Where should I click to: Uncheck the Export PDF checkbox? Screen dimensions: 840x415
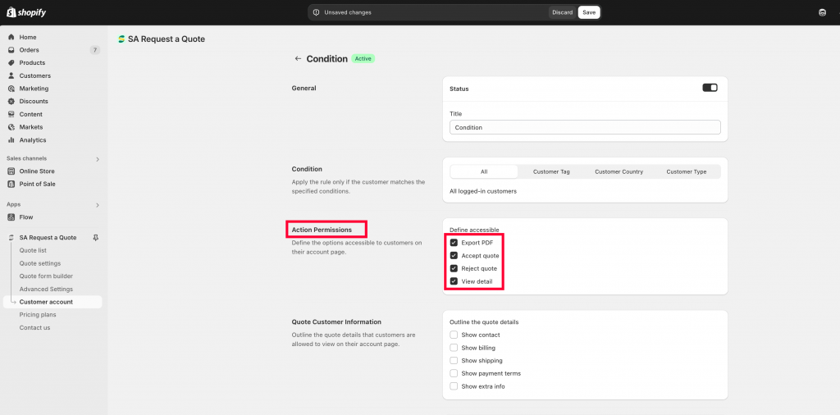pyautogui.click(x=454, y=243)
